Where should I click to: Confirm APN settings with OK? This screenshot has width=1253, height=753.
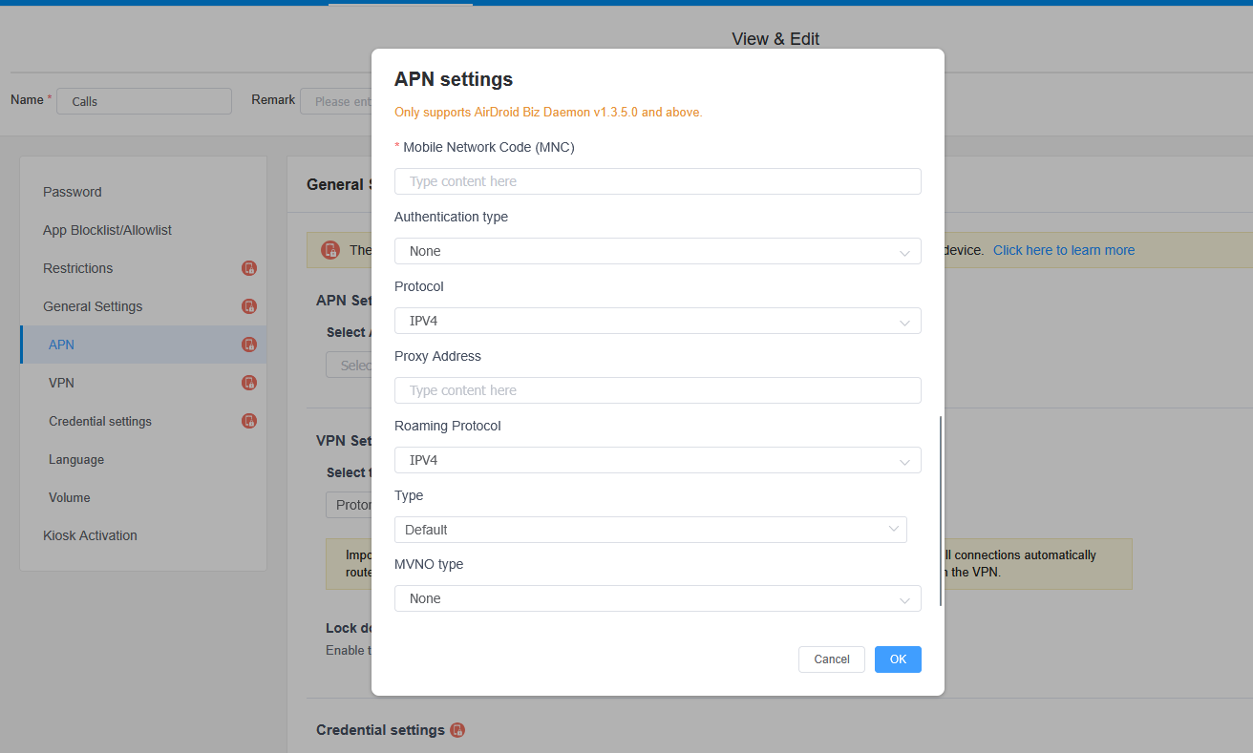coord(898,659)
